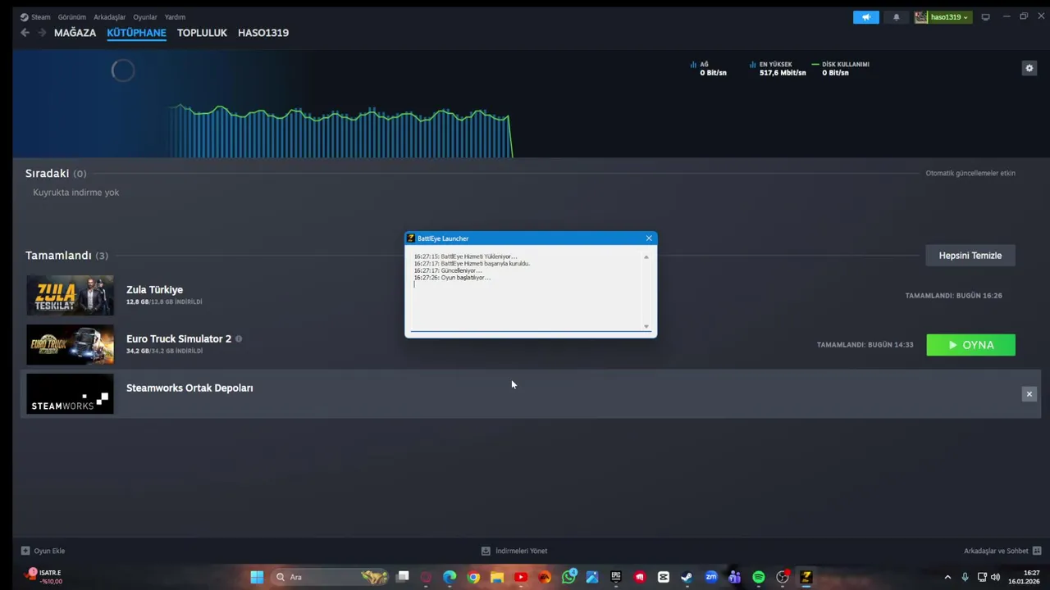Click Otomatik güncellemeler etkin link

(x=970, y=173)
